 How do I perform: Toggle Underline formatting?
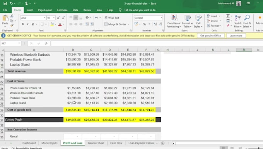[33, 24]
